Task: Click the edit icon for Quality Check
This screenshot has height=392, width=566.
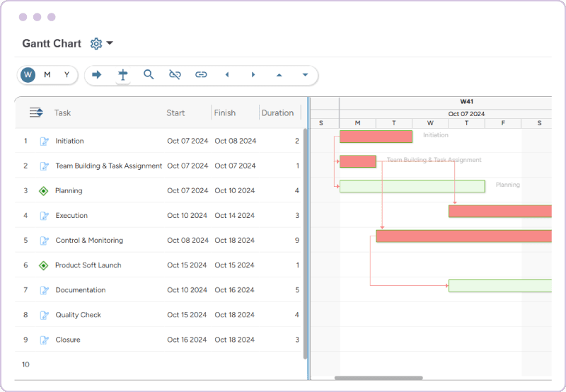Action: [44, 315]
